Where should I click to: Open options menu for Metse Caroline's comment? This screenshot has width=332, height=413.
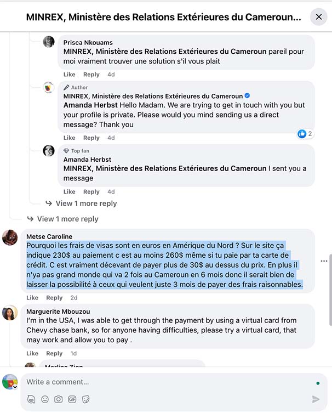pos(324,261)
